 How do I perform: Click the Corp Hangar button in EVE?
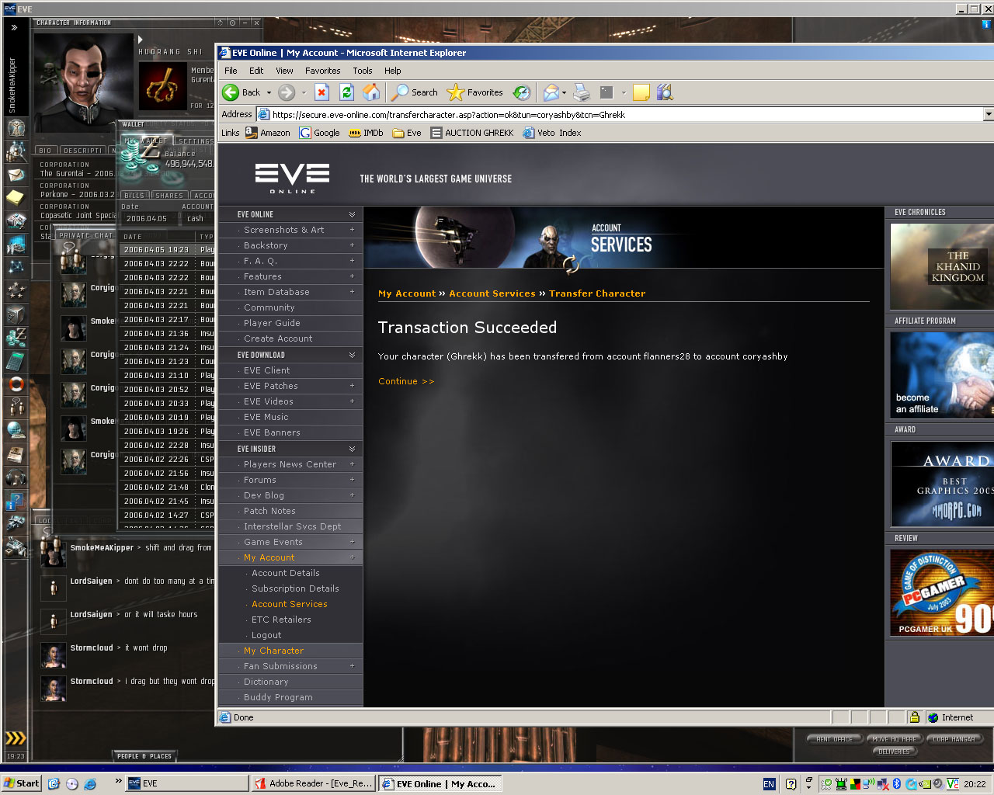[954, 739]
